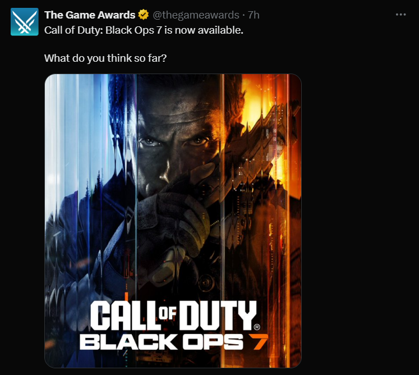Screen dimensions: 419x375
Task: Click the 'Black Ops 7 is now available' text
Action: [174, 30]
